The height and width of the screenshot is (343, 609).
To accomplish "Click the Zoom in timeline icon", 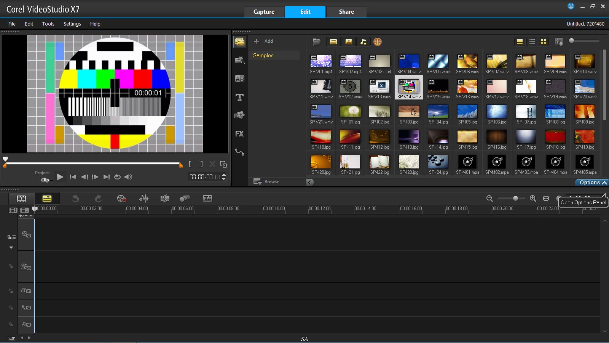I will click(x=533, y=198).
